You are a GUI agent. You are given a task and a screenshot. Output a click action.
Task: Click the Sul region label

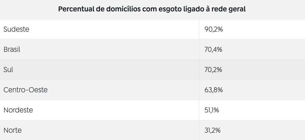click(x=8, y=70)
